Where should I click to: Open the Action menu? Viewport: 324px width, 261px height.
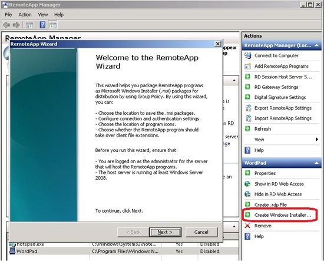[x=25, y=15]
